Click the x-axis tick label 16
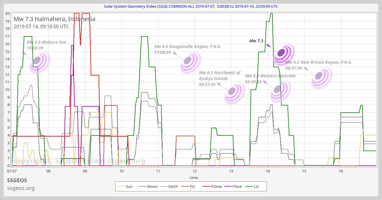382x200 pixels. (341, 171)
